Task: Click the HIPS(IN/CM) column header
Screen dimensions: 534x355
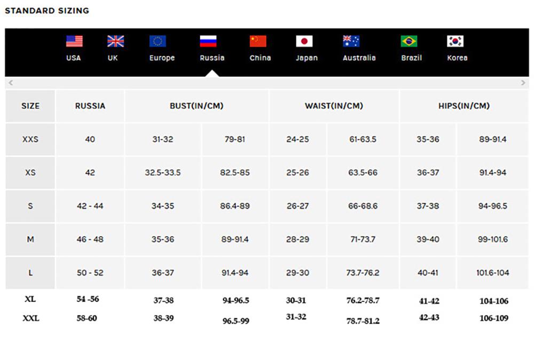Action: click(464, 106)
